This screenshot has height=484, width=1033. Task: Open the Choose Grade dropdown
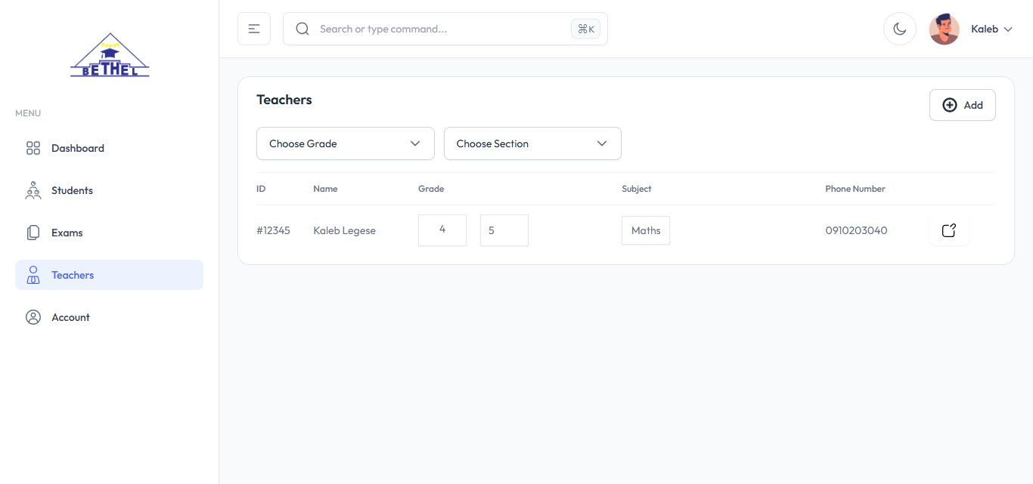(x=345, y=143)
